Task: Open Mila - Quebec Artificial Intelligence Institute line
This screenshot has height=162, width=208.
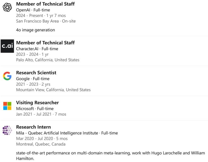Action: [67, 133]
